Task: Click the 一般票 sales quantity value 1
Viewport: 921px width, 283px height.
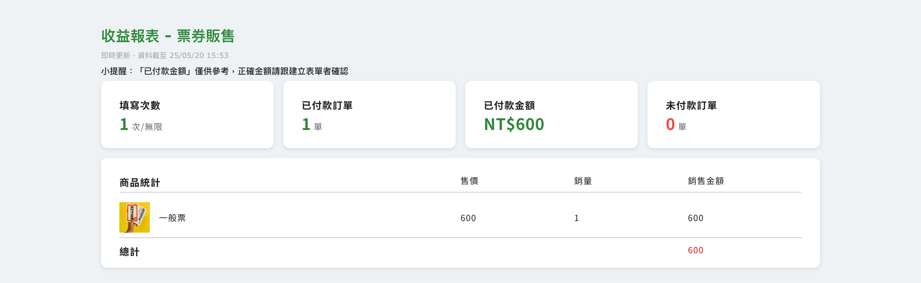Action: click(x=576, y=218)
